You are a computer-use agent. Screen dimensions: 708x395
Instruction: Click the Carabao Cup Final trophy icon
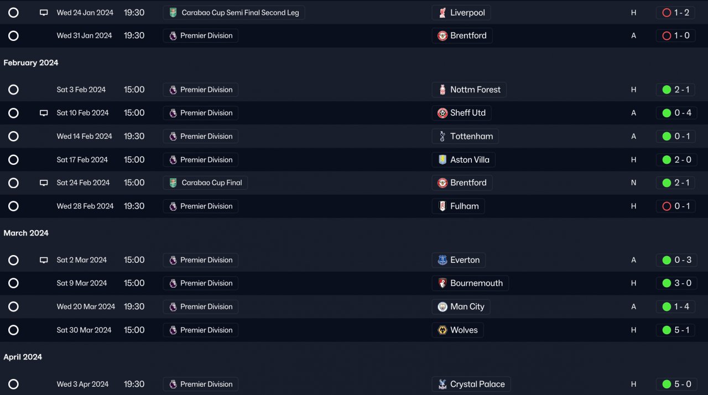pyautogui.click(x=173, y=183)
